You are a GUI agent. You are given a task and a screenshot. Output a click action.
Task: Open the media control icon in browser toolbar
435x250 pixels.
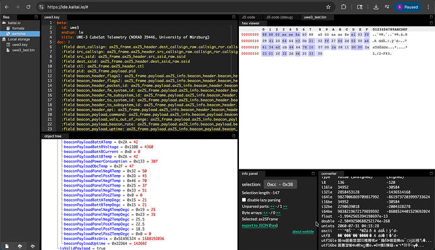click(387, 7)
